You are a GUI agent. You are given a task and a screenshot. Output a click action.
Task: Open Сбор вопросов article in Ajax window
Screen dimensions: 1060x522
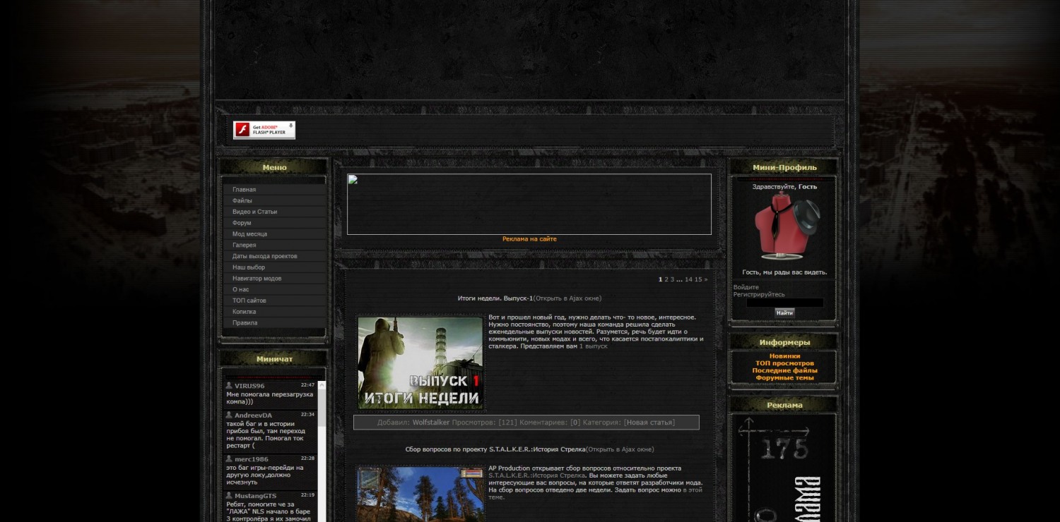click(620, 449)
